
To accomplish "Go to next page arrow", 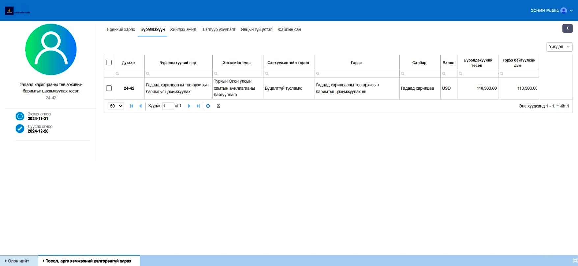I will [189, 106].
